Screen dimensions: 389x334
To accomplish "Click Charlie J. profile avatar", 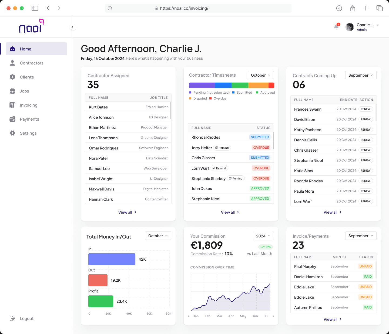I will (x=350, y=27).
